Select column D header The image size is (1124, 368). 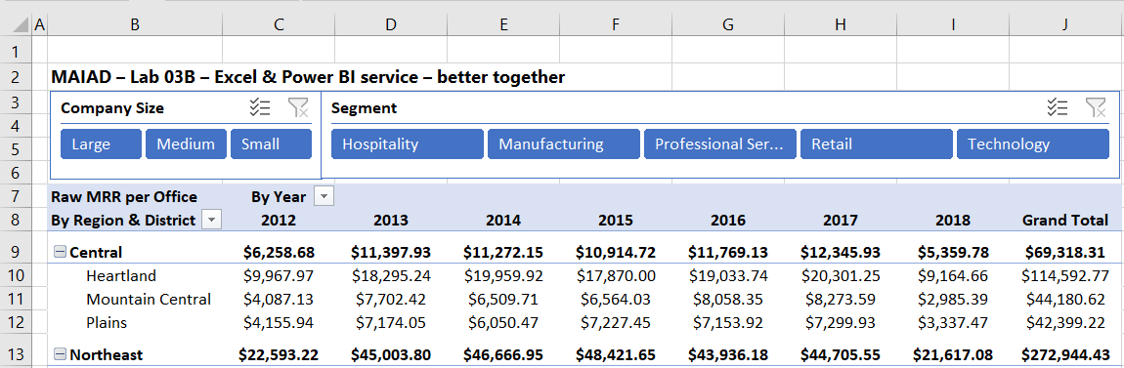[x=391, y=24]
